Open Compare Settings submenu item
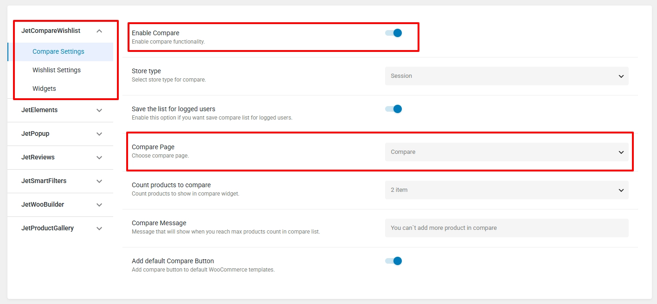This screenshot has height=304, width=657. tap(58, 51)
